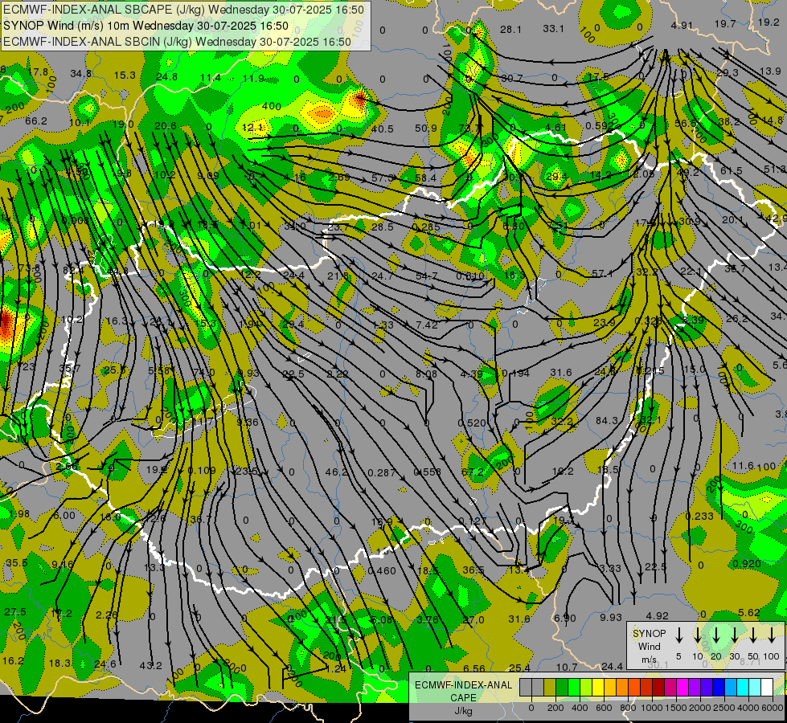Click the data value 10.7 on map
Viewport: 787px width, 723px height.
click(567, 668)
